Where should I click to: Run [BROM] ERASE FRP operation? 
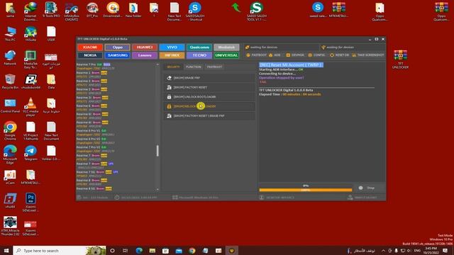point(209,78)
